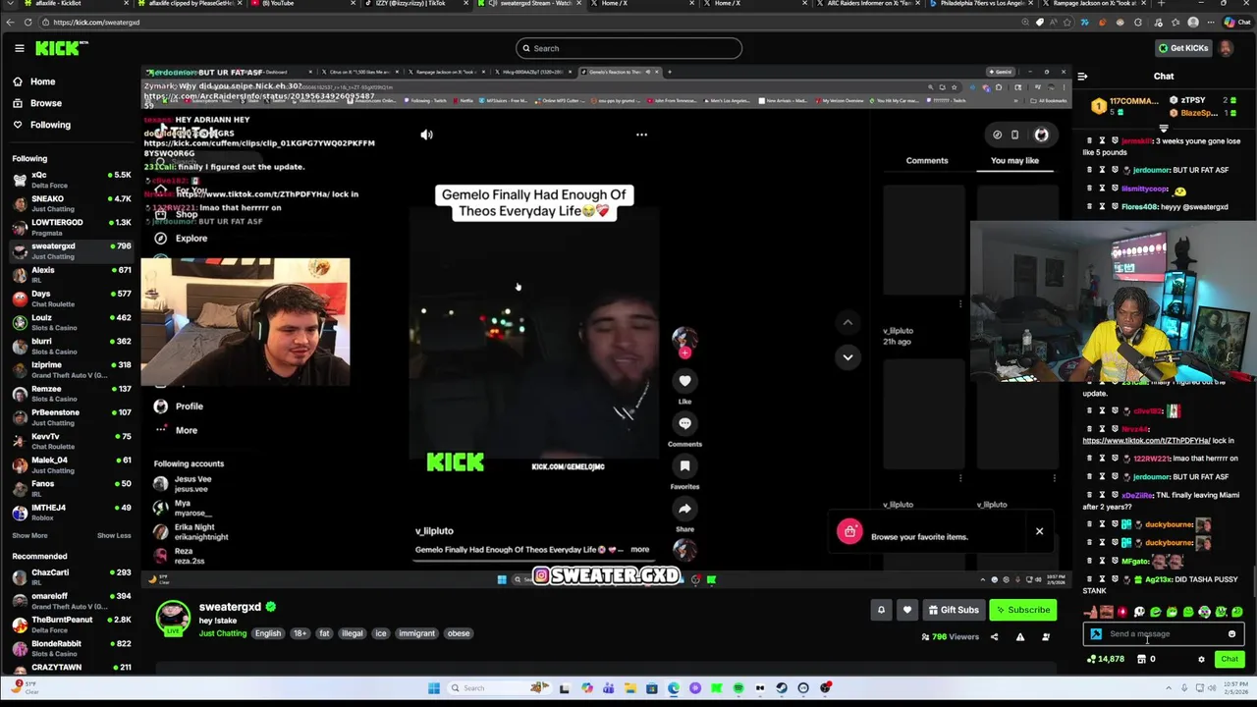Collapse the chat panel arrow icon
1257x707 pixels.
(x=1082, y=77)
